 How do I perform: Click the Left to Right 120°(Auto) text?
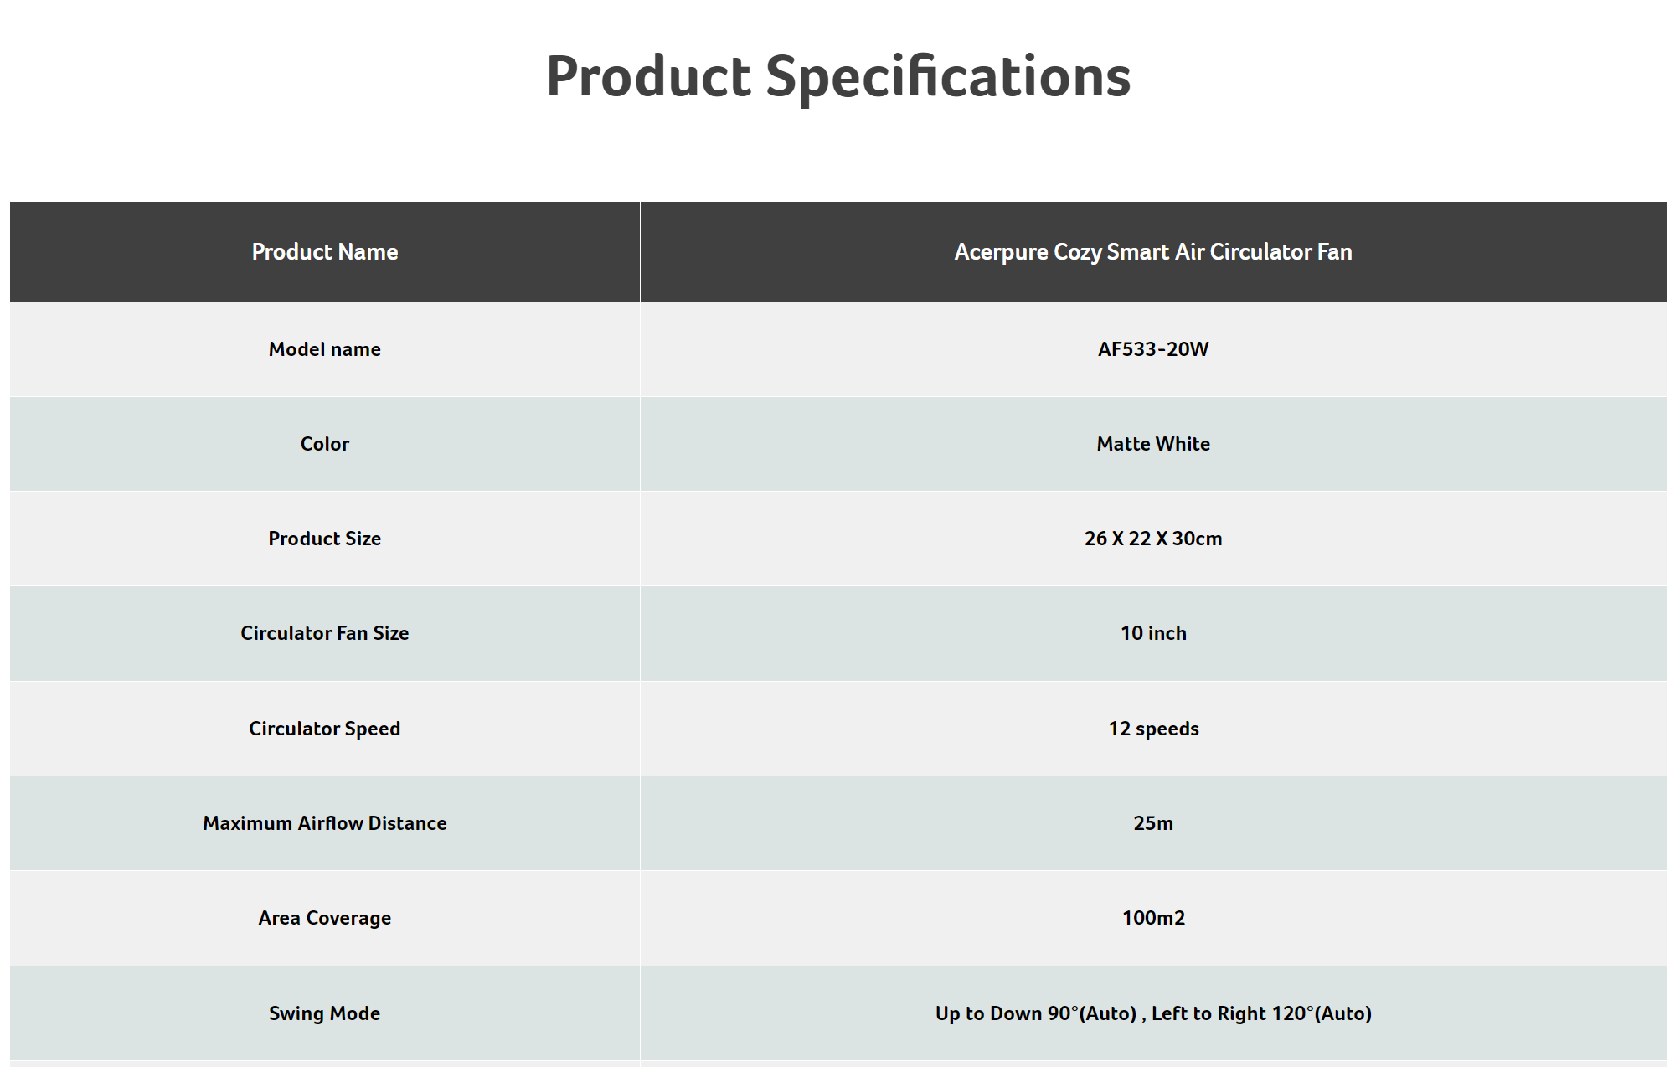[1261, 1013]
